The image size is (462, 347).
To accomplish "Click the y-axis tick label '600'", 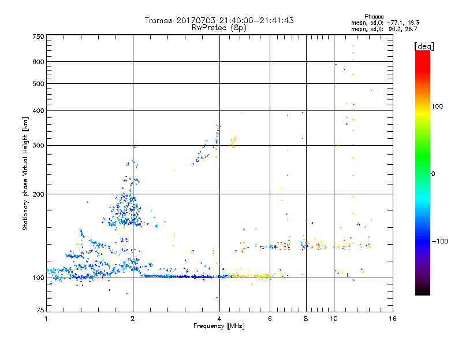I will pyautogui.click(x=38, y=62).
